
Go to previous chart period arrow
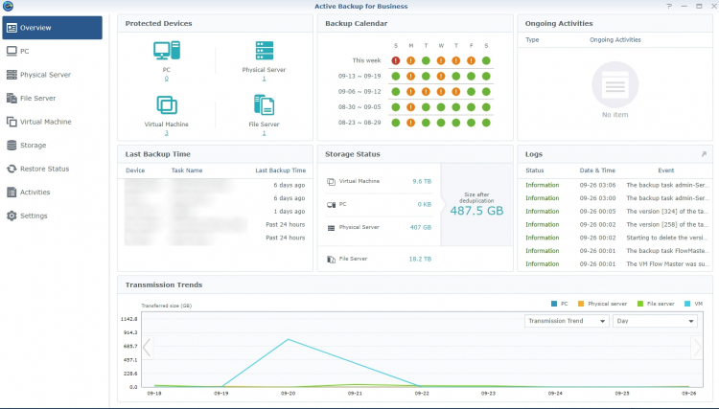tap(148, 348)
